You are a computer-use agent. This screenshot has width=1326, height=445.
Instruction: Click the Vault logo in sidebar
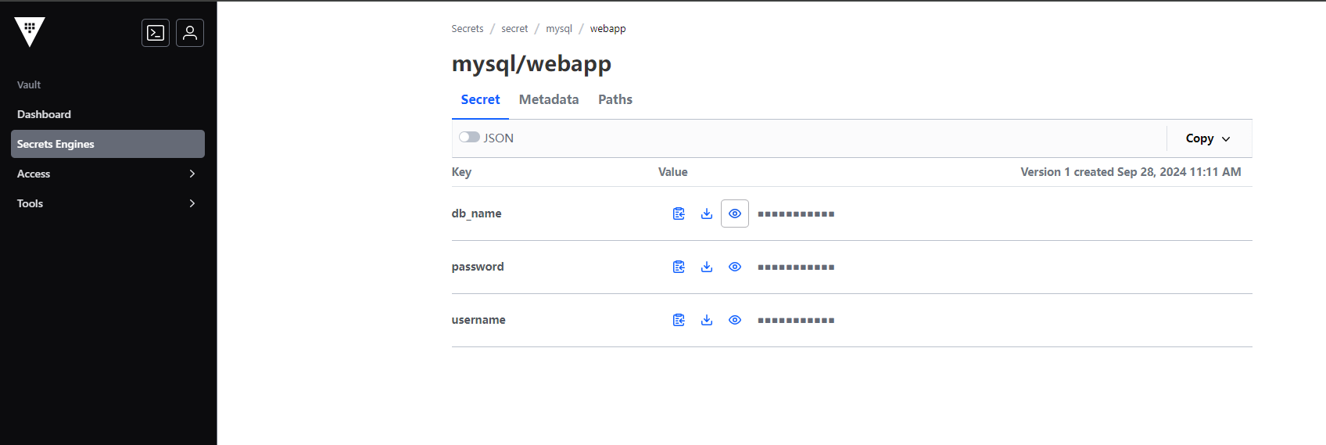30,32
